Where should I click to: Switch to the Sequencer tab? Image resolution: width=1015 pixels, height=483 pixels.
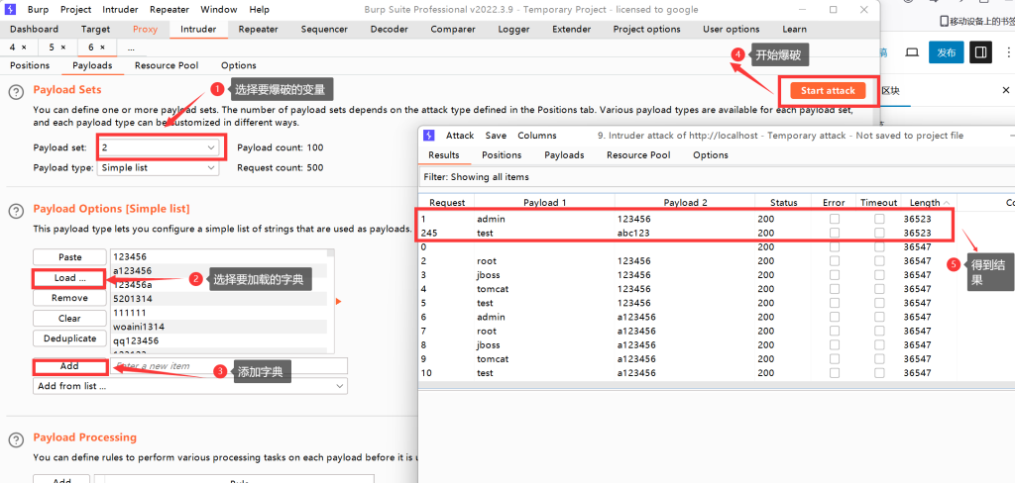pos(324,29)
